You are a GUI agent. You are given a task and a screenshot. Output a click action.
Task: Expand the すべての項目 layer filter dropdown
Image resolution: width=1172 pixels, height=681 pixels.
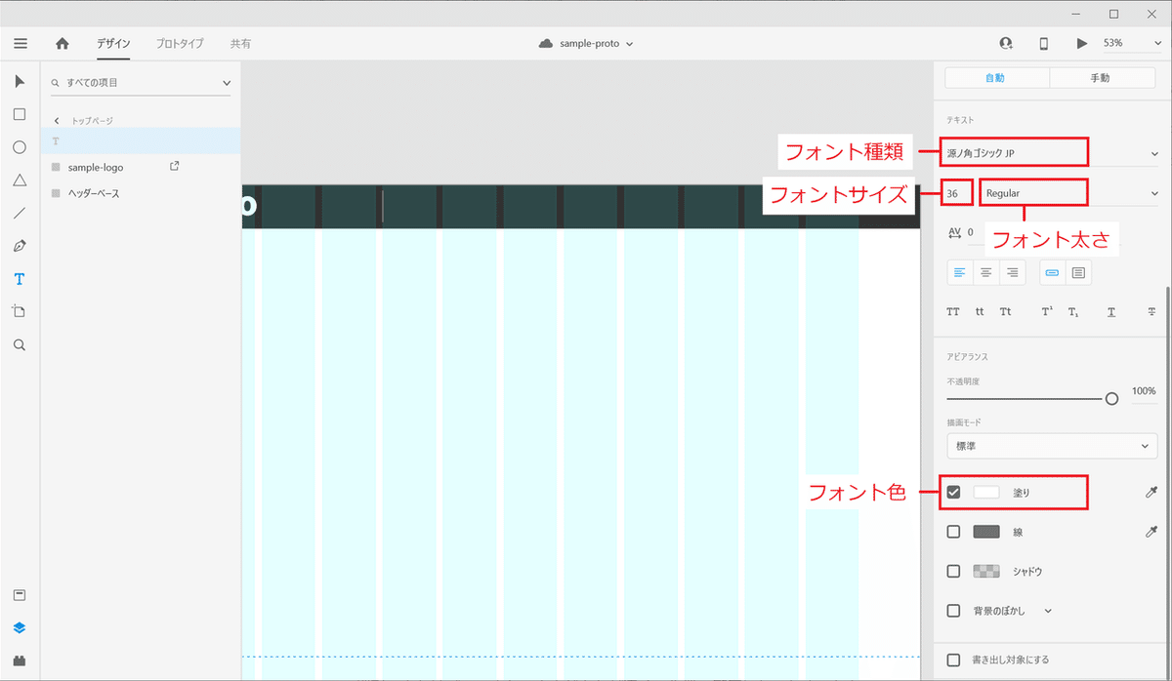(x=227, y=83)
